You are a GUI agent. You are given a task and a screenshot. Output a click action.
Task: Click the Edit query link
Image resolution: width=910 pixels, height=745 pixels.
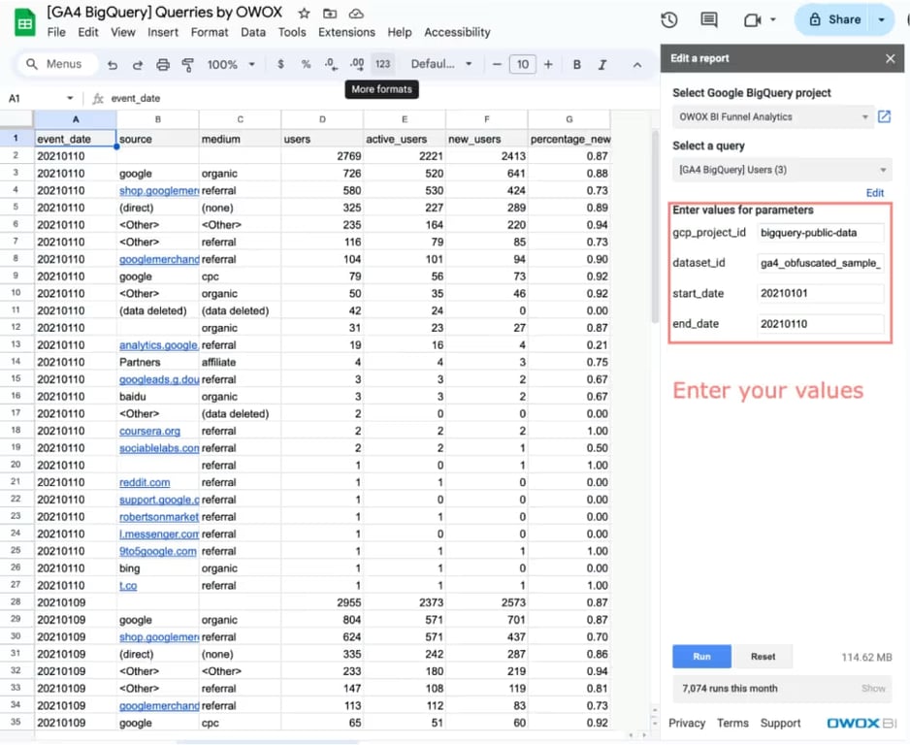pyautogui.click(x=875, y=193)
